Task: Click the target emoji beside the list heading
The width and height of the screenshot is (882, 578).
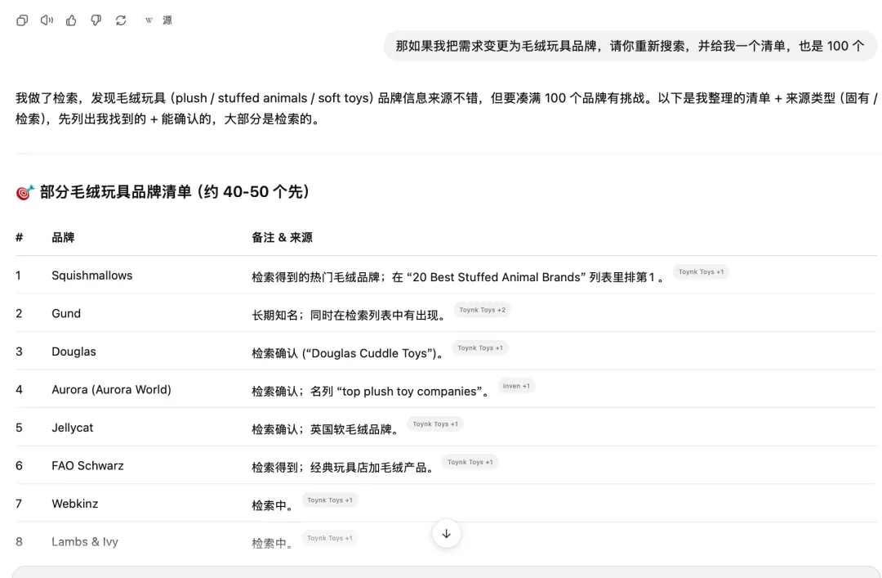Action: pos(24,192)
